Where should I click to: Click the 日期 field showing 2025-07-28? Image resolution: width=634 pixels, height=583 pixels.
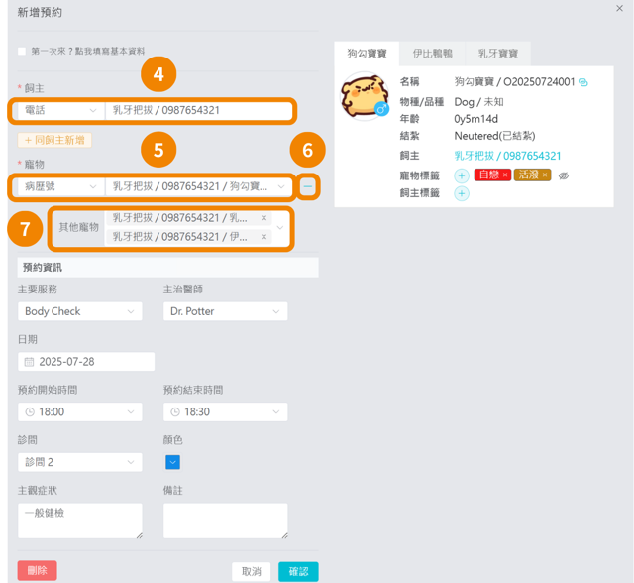(x=86, y=362)
